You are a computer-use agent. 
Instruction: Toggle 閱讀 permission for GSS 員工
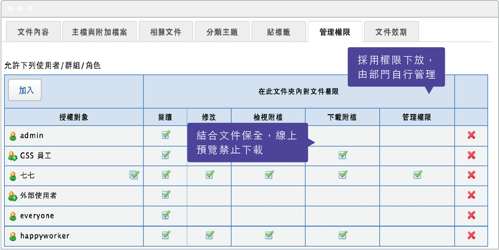(166, 155)
